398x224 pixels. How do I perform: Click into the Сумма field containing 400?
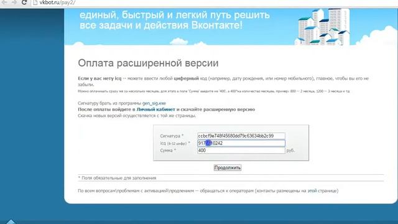coord(241,151)
